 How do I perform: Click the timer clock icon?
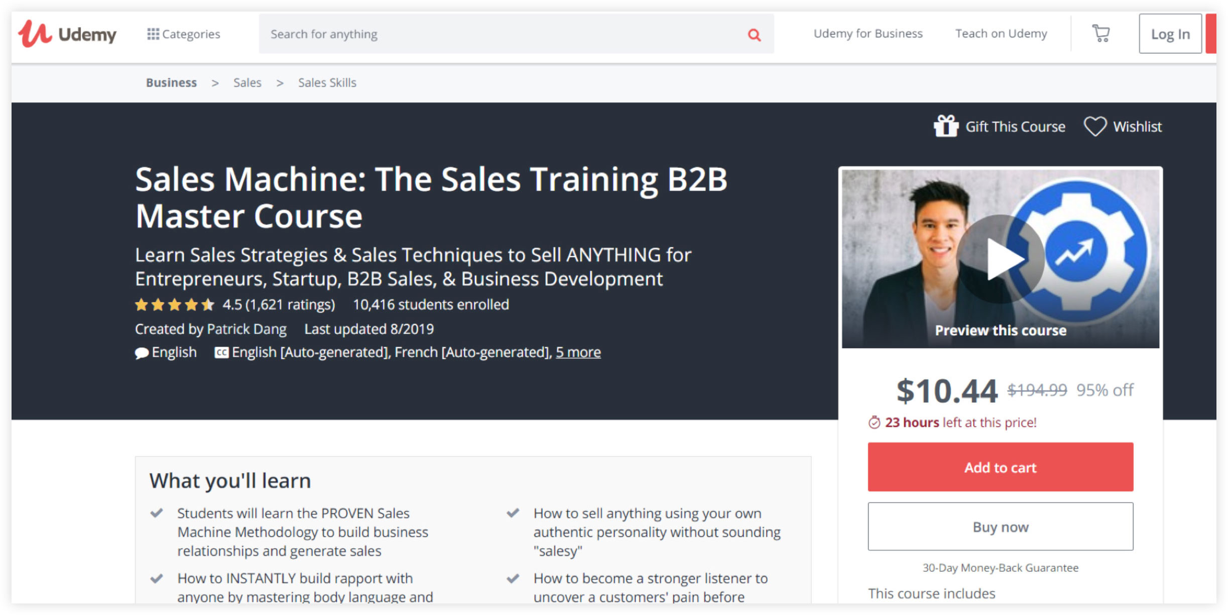874,422
